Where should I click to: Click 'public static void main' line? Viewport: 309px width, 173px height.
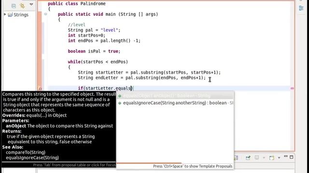click(108, 14)
